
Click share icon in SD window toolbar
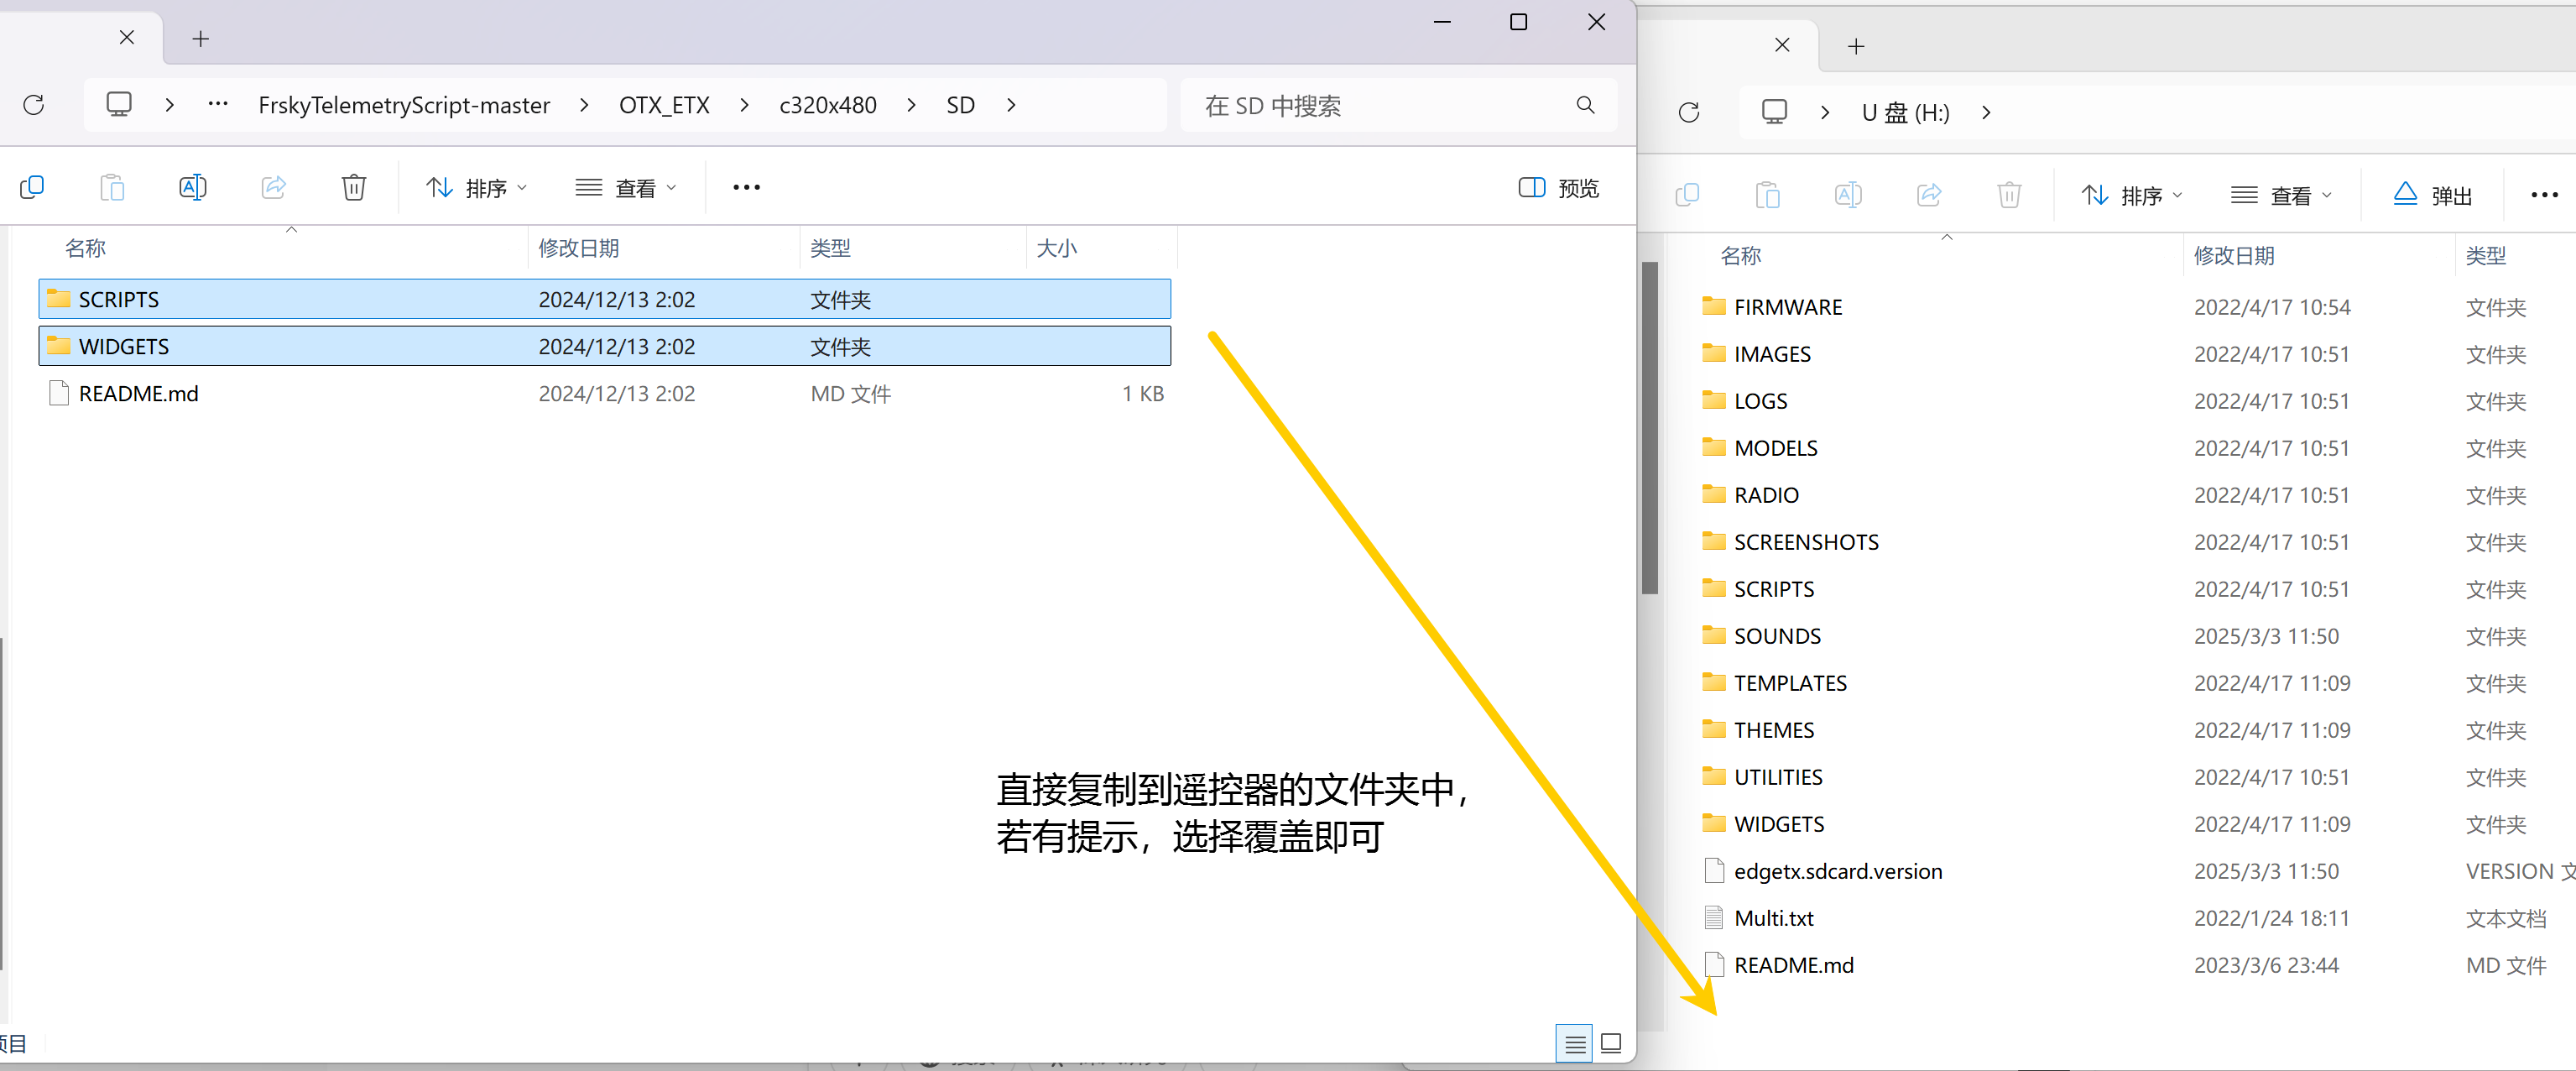point(273,187)
